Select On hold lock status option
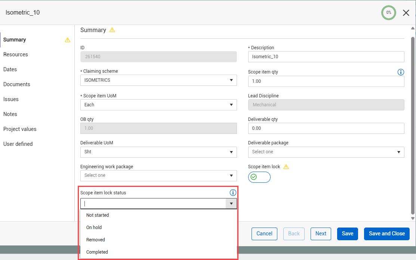Image resolution: width=416 pixels, height=260 pixels. [x=158, y=228]
